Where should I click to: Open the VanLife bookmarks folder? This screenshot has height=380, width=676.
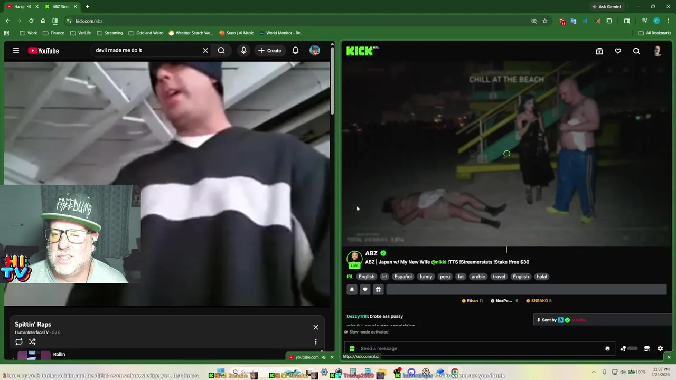pos(80,33)
